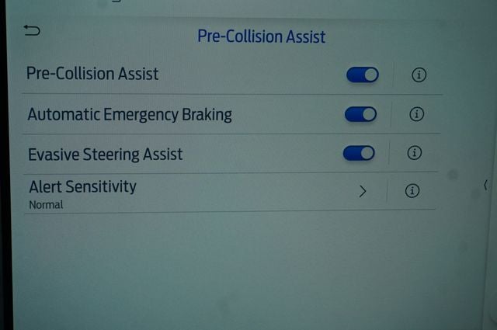The height and width of the screenshot is (330, 497).
Task: Tap Automatic Emergency Braking label text
Action: 130,114
